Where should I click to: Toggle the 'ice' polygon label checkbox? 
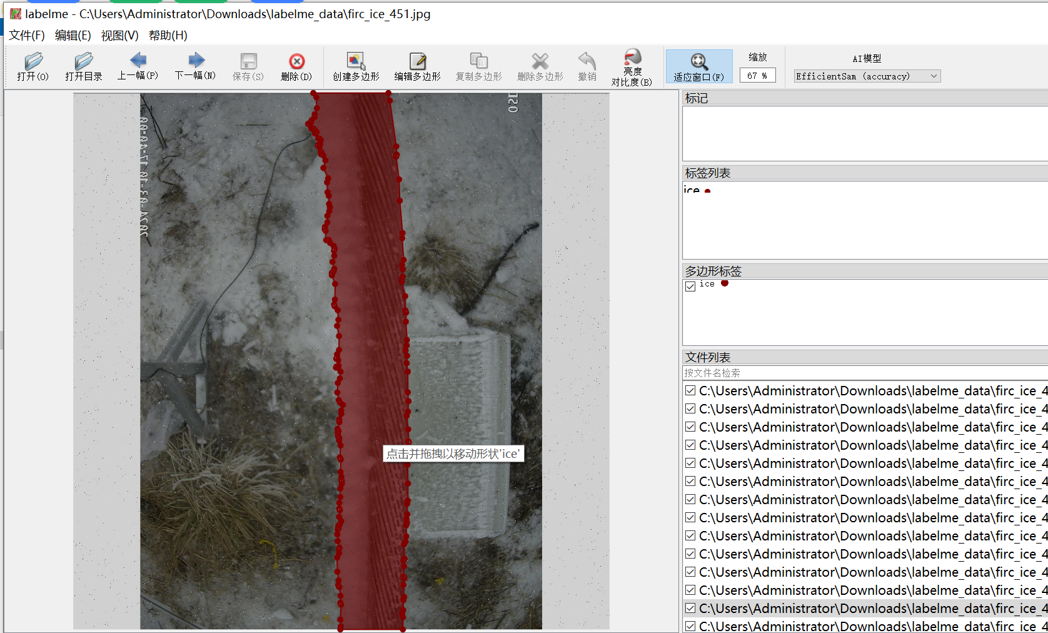(690, 286)
